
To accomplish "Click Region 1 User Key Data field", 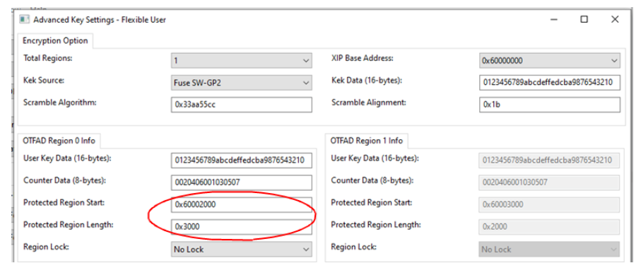I will (549, 160).
